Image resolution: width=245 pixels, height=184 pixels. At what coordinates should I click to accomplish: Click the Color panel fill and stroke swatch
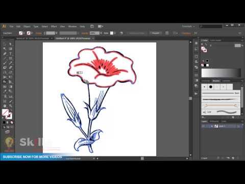204,50
